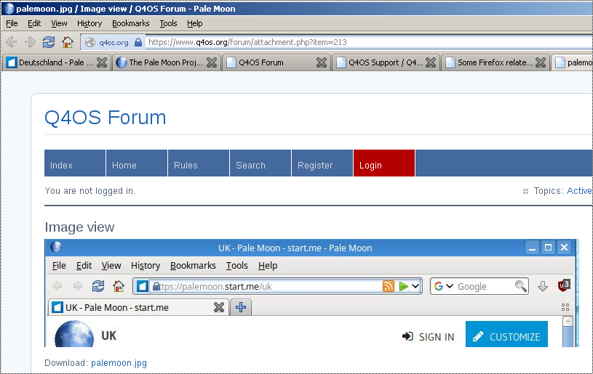Switch to The Pale Moon Proj... tab
The height and width of the screenshot is (374, 593).
pos(166,62)
